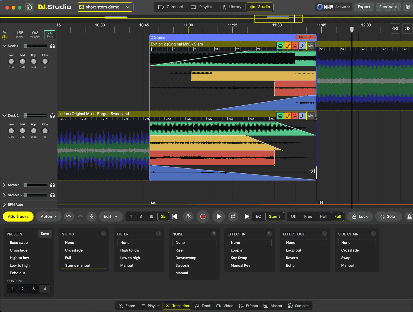
Task: Click the undo arrow in the toolbar
Action: tap(69, 216)
